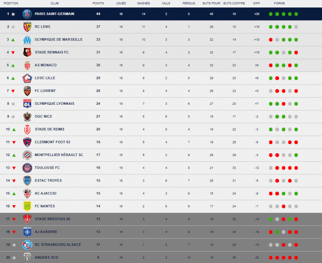This screenshot has height=263, width=322.
Task: Select the Toulouse FC table row name
Action: point(47,168)
